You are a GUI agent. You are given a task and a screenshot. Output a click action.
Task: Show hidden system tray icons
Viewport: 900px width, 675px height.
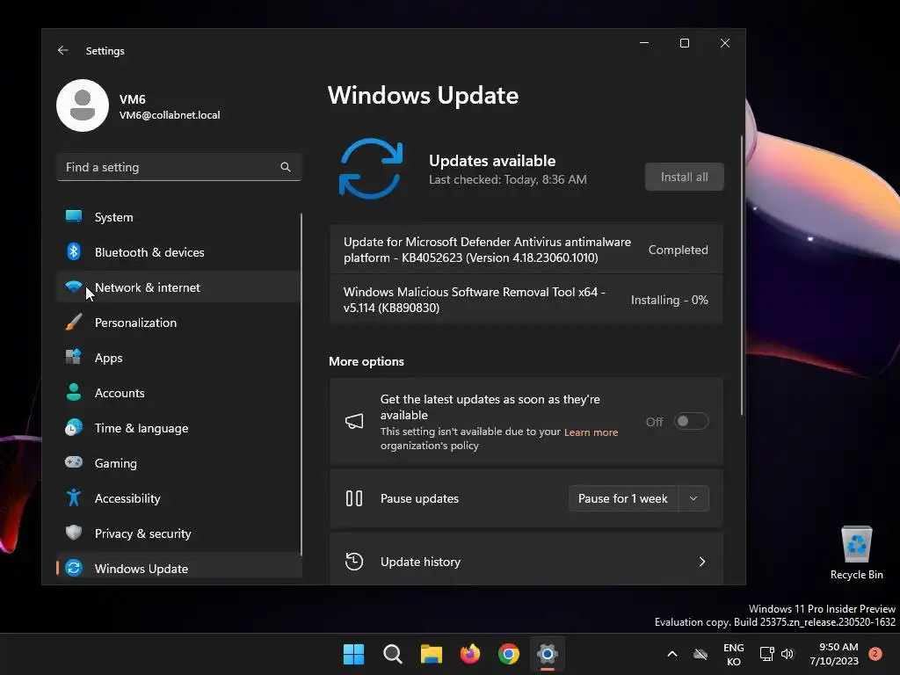pyautogui.click(x=672, y=654)
